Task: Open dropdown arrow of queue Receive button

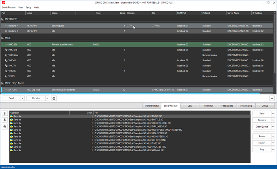Action: (273, 120)
